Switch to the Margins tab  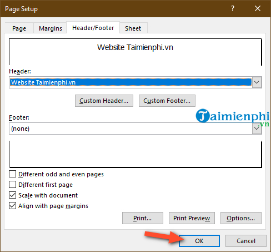click(50, 28)
